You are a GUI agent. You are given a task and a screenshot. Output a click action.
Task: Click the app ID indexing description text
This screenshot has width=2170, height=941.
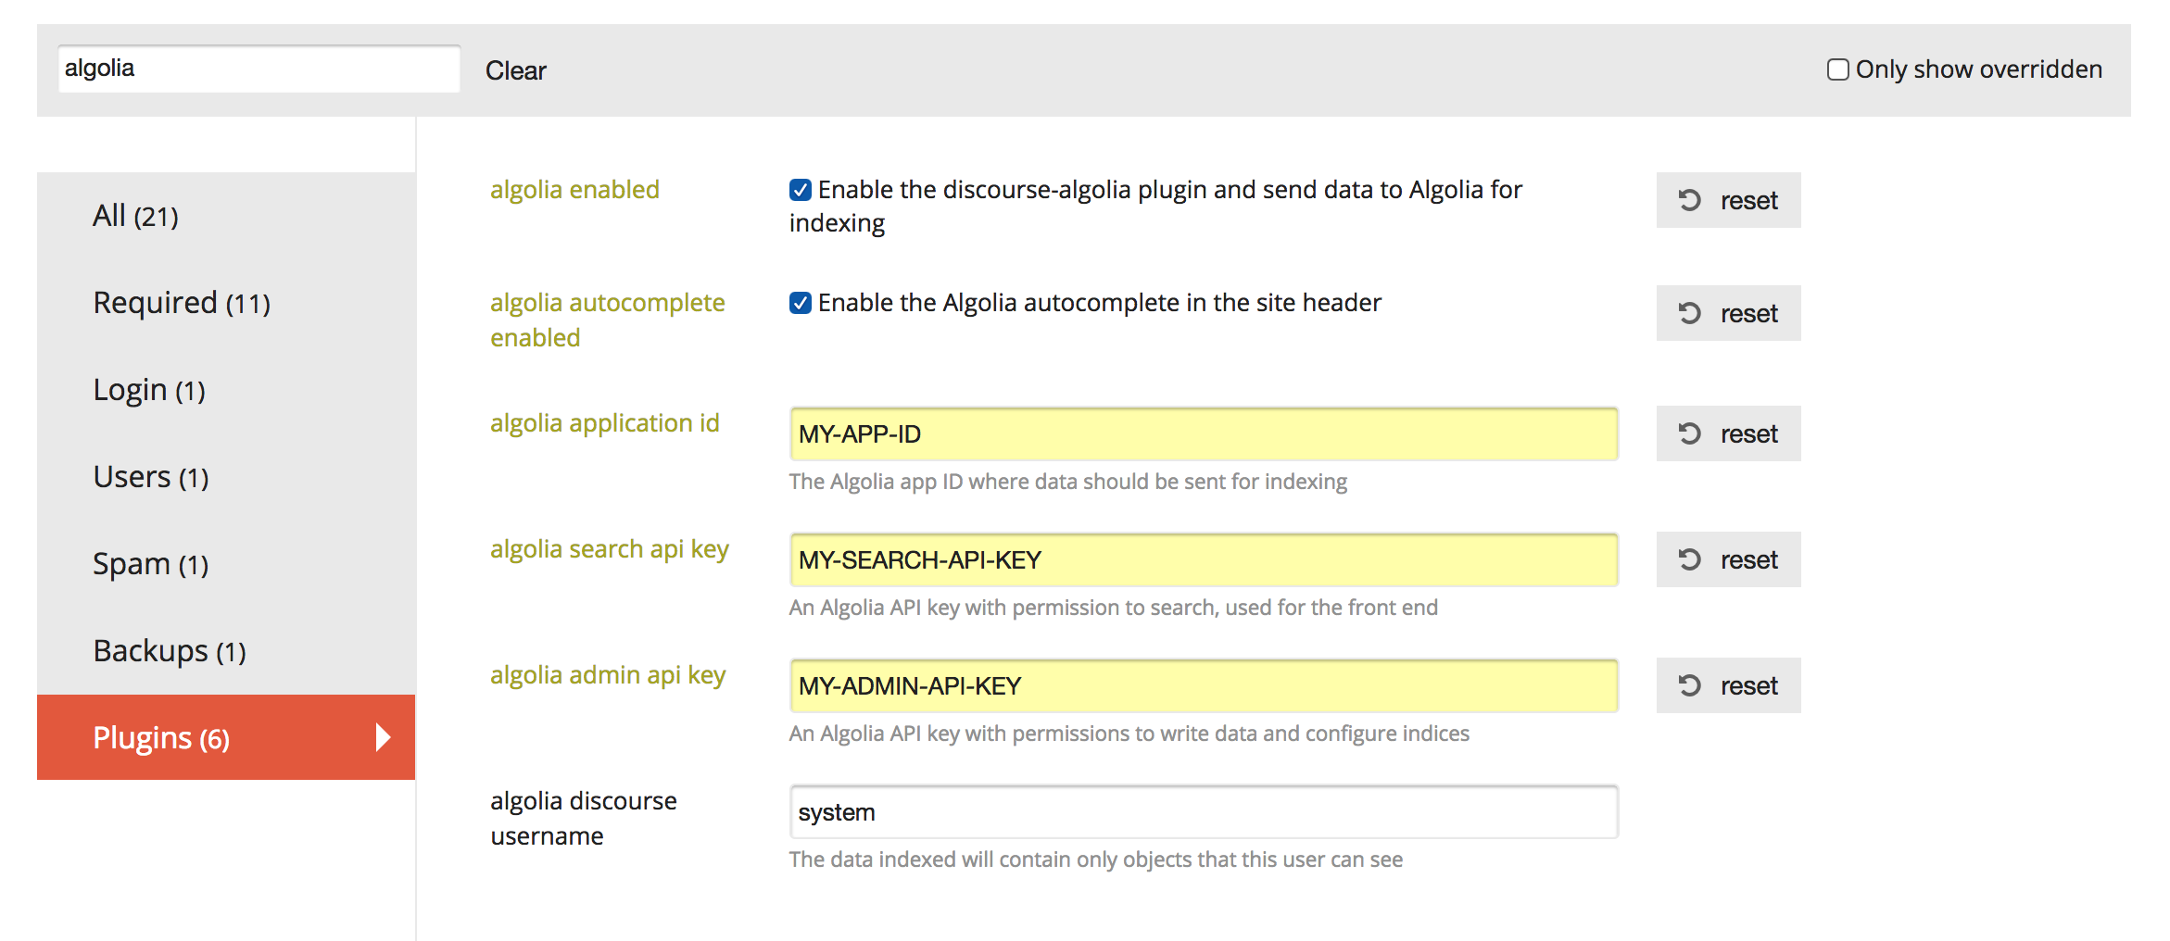coord(1068,482)
